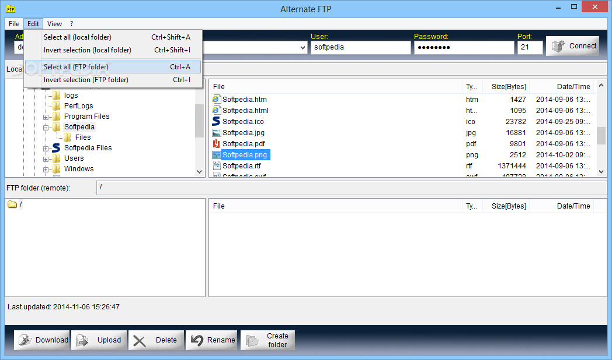Click the Windows folder icon

[x=57, y=169]
